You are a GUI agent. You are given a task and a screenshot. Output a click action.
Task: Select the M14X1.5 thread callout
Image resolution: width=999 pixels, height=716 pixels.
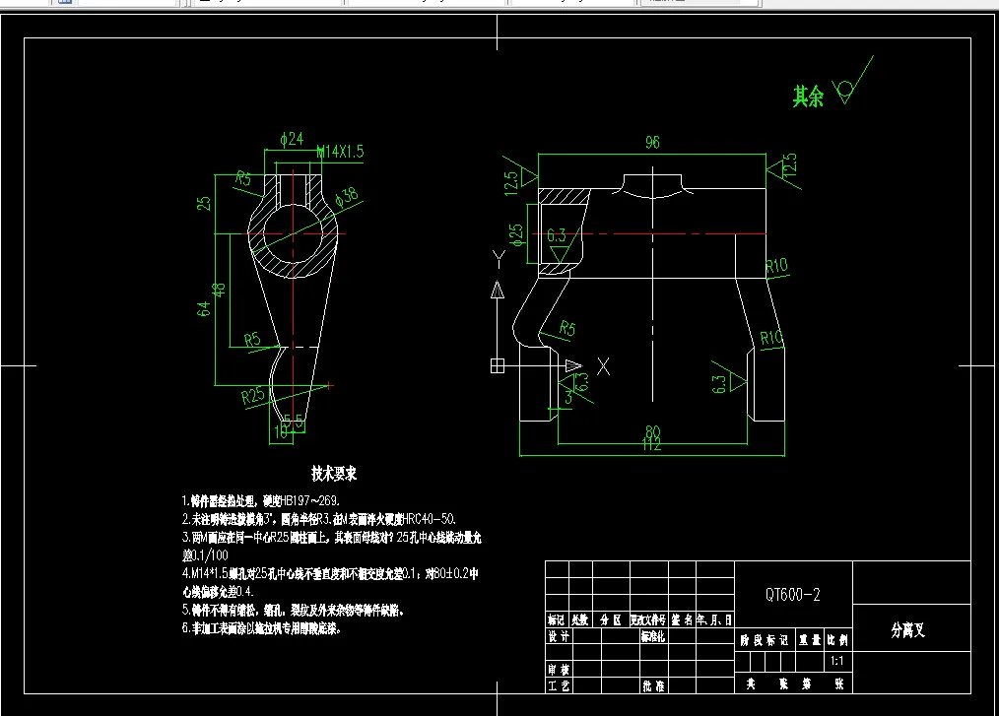pos(340,152)
